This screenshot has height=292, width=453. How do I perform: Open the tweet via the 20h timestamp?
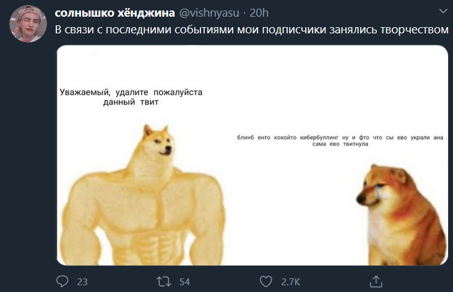pyautogui.click(x=259, y=13)
